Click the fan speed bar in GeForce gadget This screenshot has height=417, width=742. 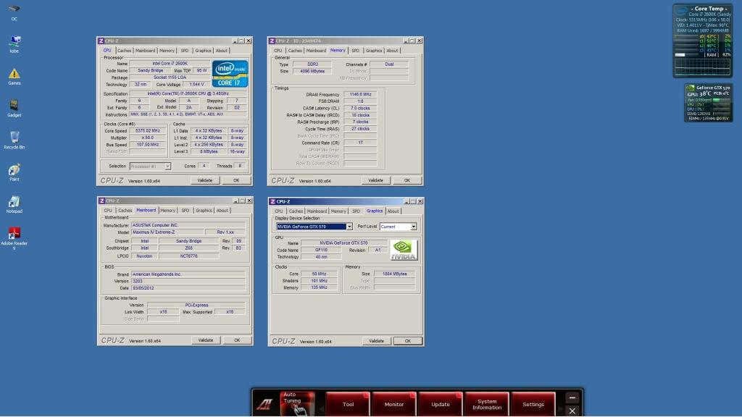pos(721,100)
